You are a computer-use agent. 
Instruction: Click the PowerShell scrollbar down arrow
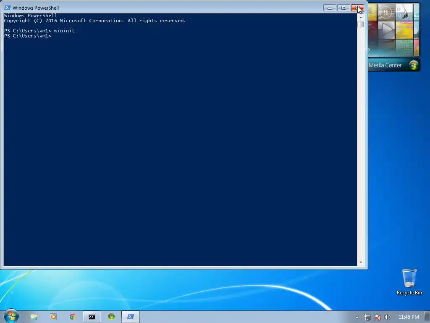361,262
